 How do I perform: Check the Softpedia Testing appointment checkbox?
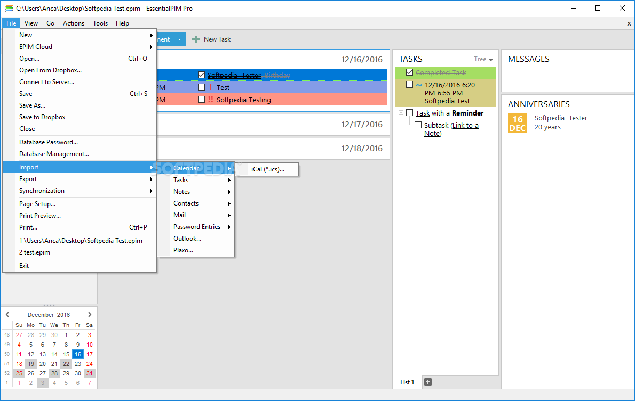point(201,99)
